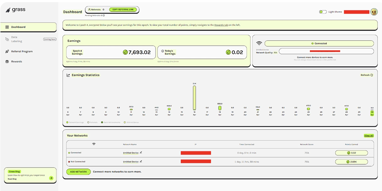Select Data Labeling in the sidebar
The image size is (382, 191).
pyautogui.click(x=17, y=39)
